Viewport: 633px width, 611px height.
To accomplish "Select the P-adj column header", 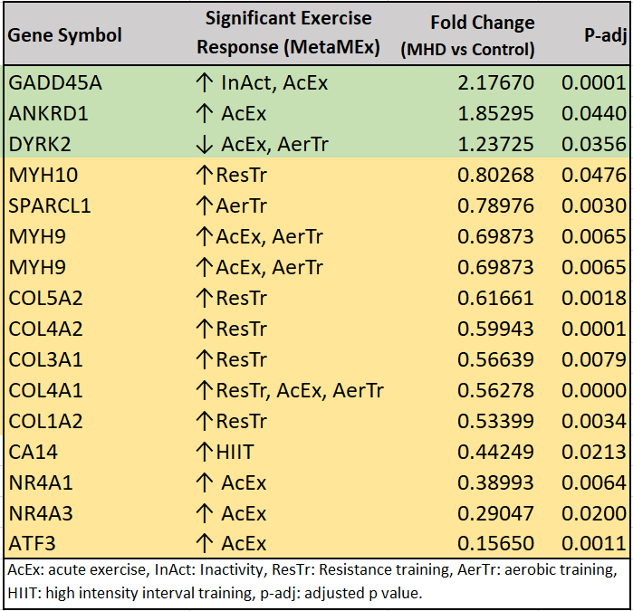I will [x=602, y=36].
